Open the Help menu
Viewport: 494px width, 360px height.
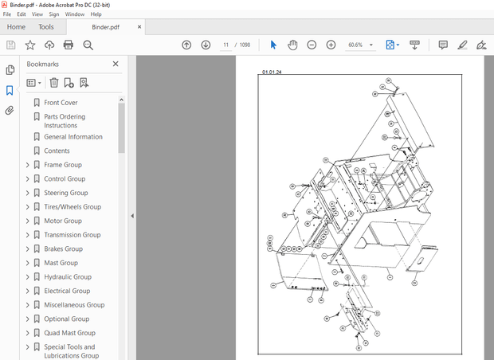click(x=96, y=14)
